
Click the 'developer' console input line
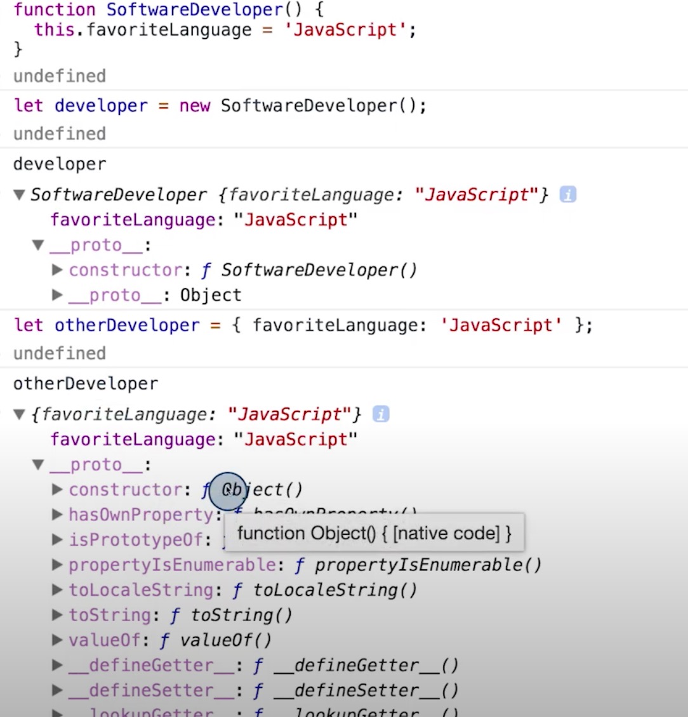60,164
